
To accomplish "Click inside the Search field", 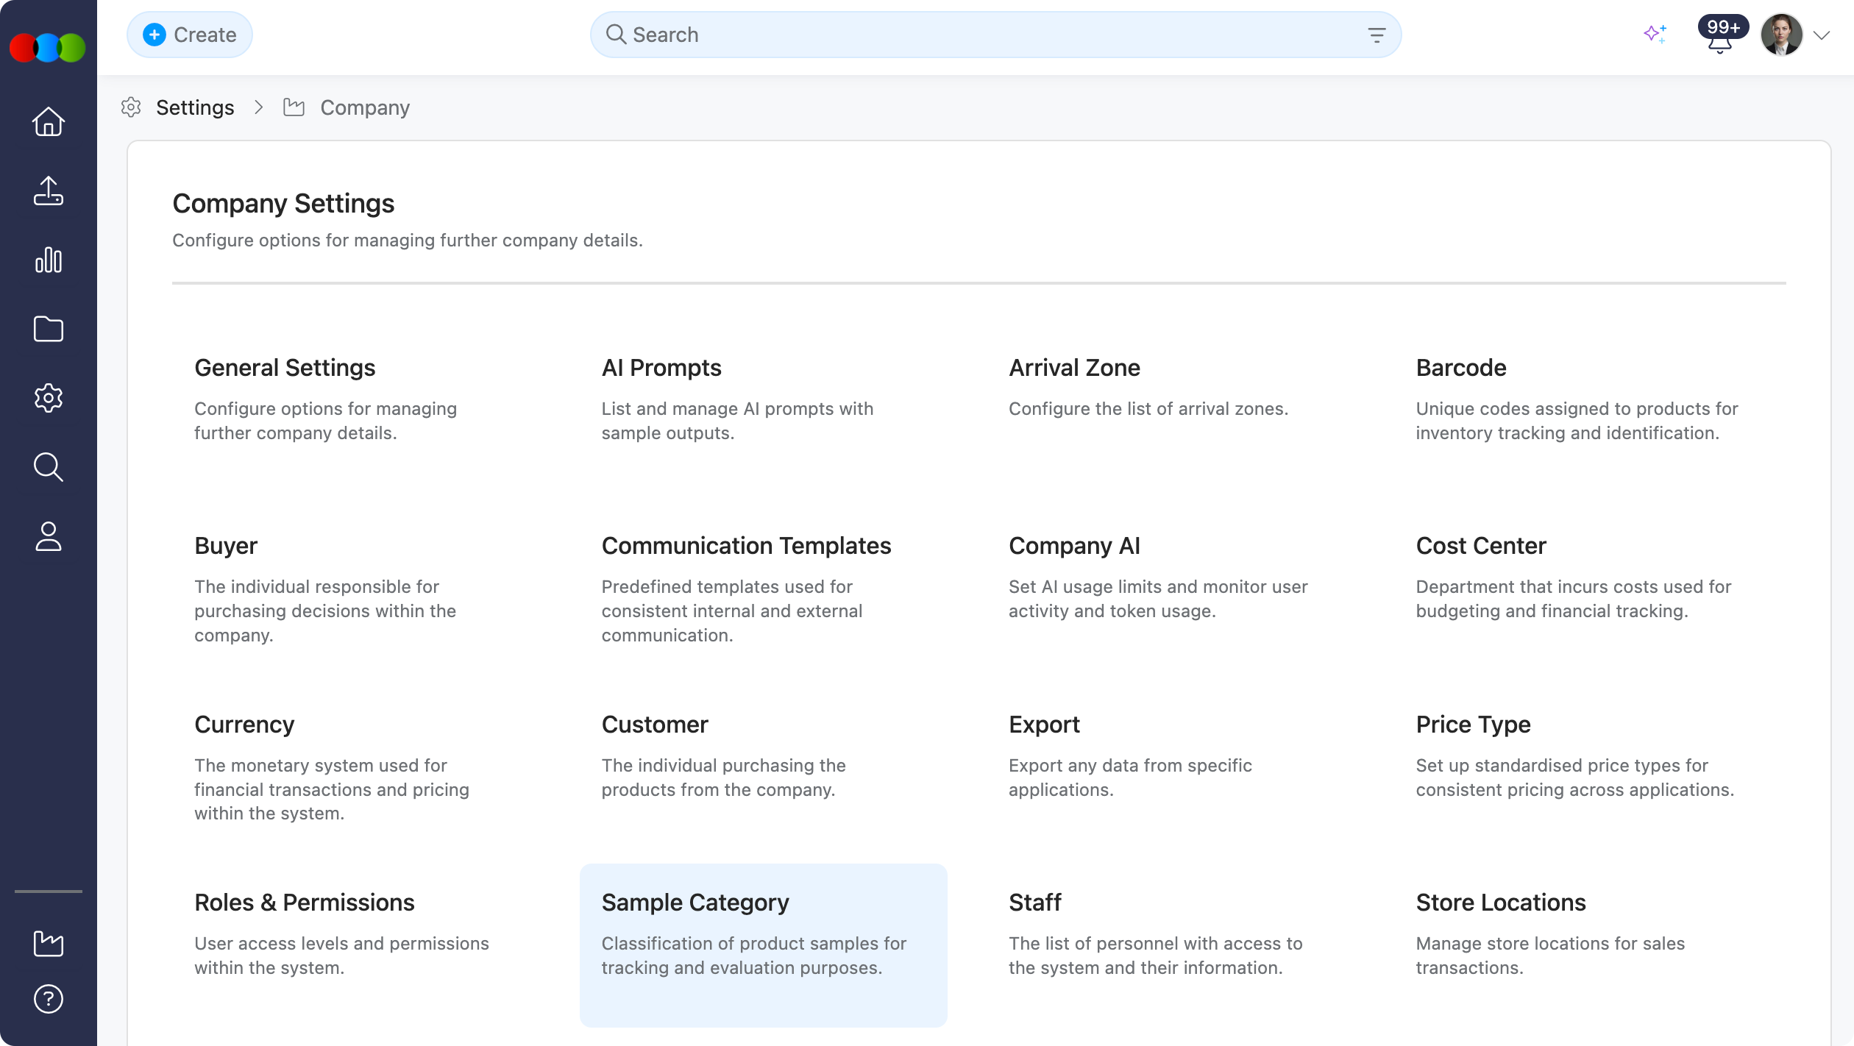I will click(x=956, y=35).
